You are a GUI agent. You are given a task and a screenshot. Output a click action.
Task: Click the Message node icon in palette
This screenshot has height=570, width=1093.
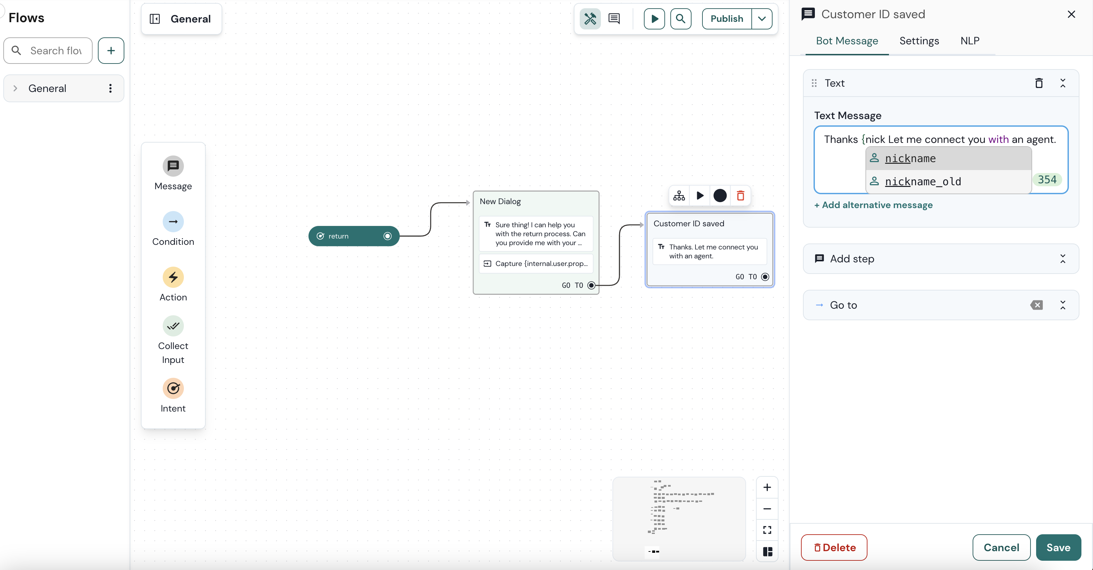(173, 166)
